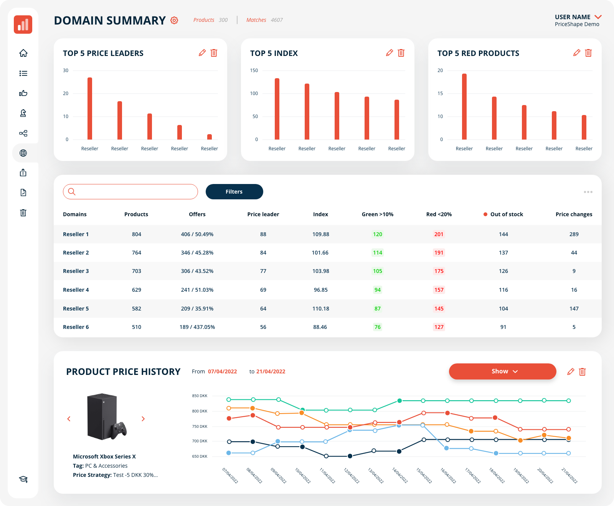This screenshot has height=506, width=614.
Task: Open the list view sidebar icon
Action: point(23,73)
